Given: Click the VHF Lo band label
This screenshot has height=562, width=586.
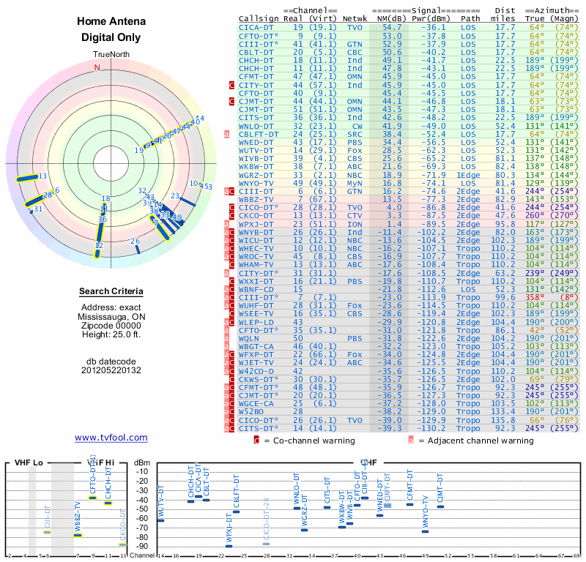Looking at the screenshot, I should click(x=29, y=462).
